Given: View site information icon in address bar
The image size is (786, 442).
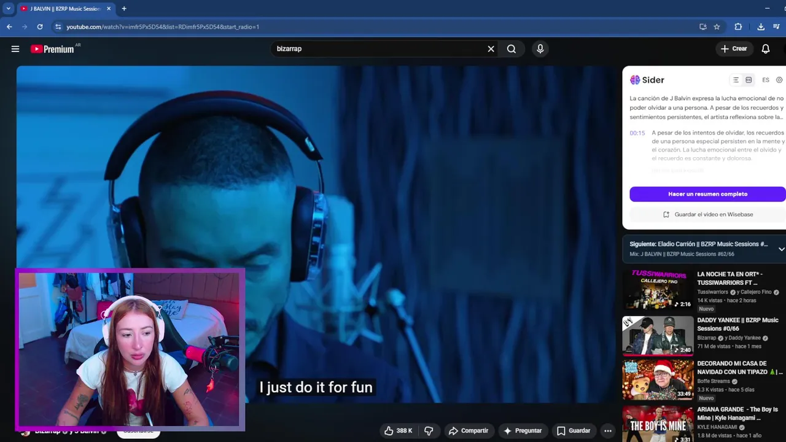Looking at the screenshot, I should (58, 27).
